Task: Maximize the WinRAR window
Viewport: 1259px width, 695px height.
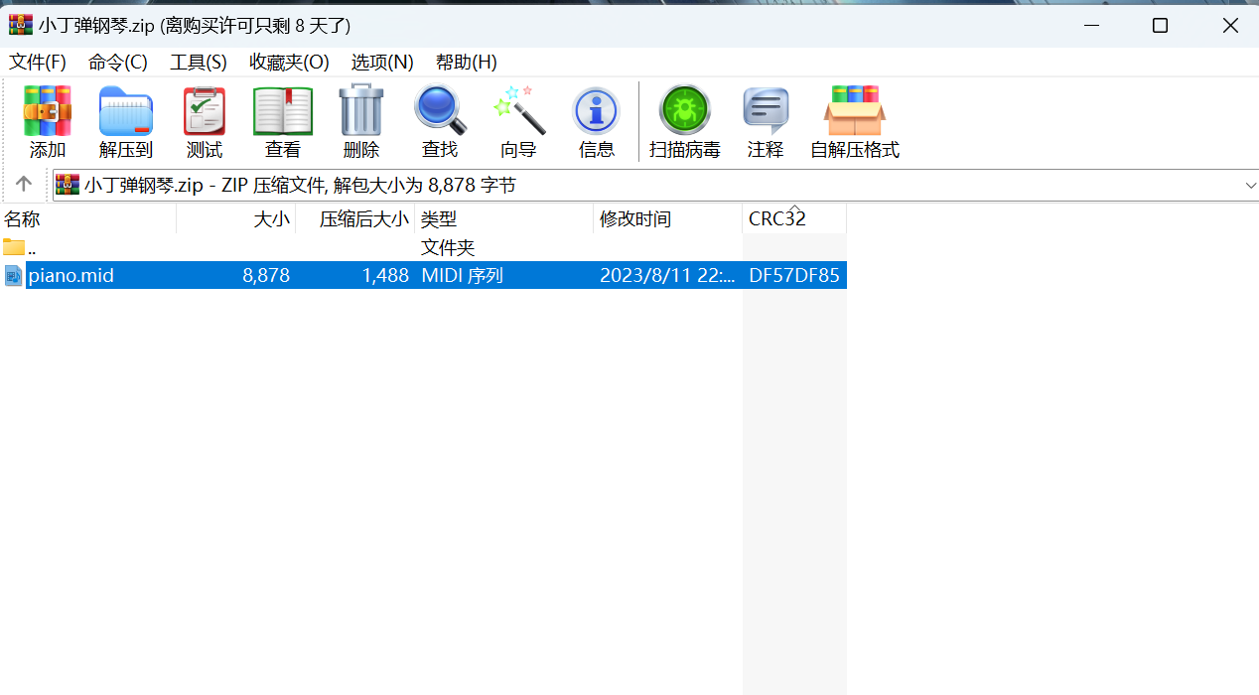Action: tap(1160, 26)
